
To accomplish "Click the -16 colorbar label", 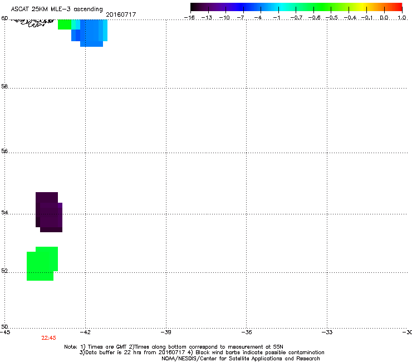I will [x=189, y=18].
